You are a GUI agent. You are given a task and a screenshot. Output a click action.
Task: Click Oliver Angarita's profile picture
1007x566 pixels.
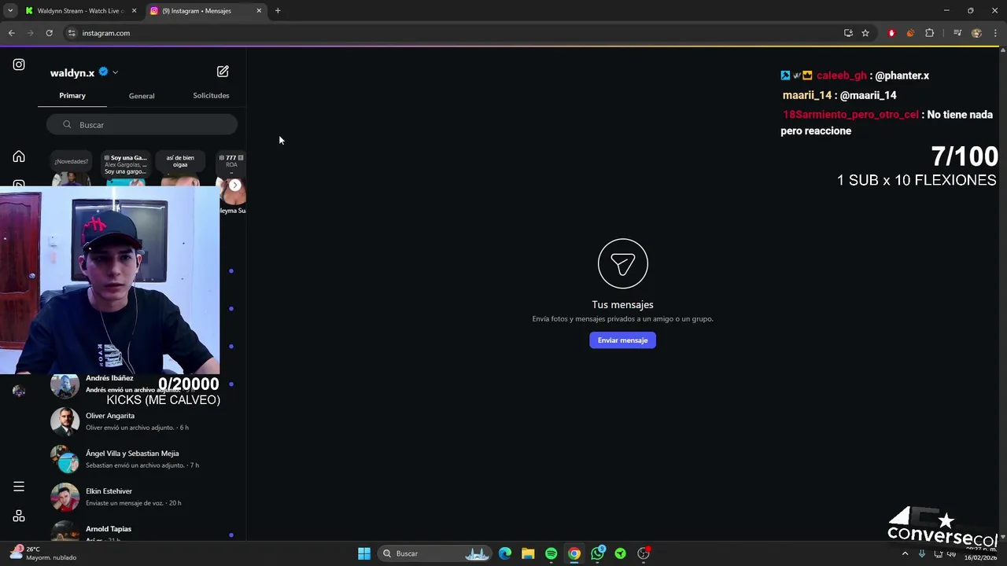[65, 421]
